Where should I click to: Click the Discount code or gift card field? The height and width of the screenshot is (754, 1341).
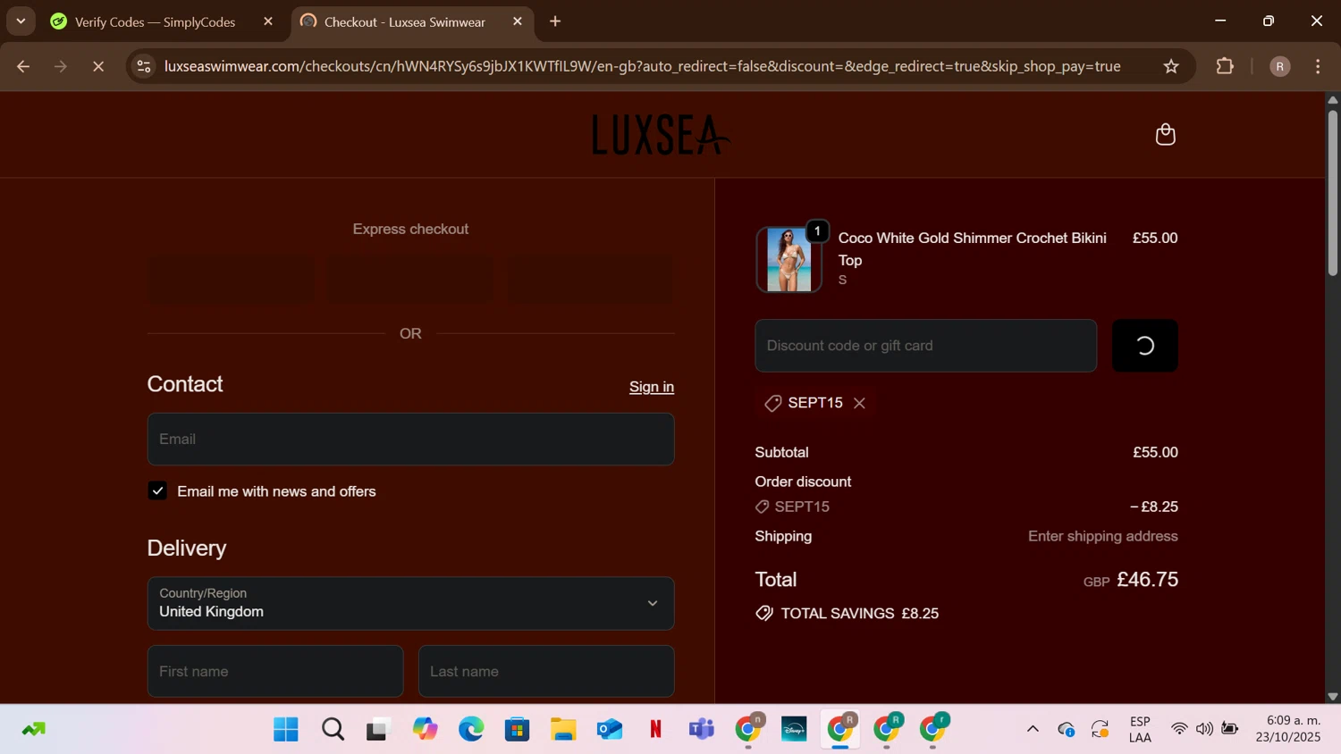(x=925, y=346)
